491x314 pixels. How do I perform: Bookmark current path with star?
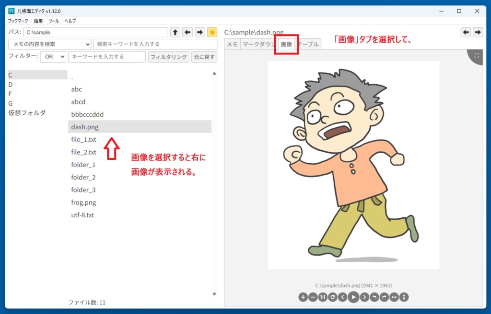tap(212, 32)
